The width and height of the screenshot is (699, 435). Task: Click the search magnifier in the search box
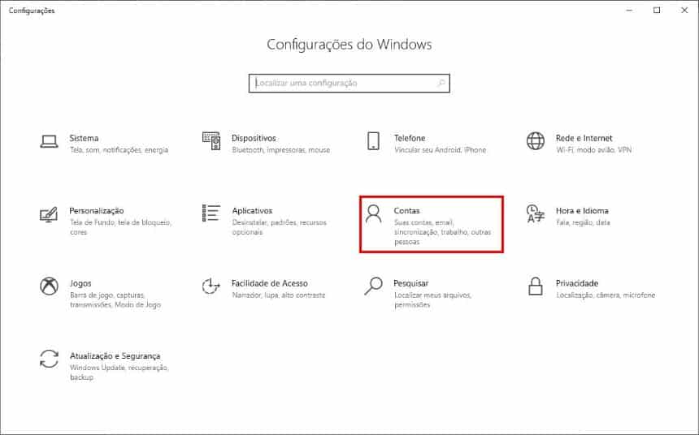pyautogui.click(x=441, y=83)
